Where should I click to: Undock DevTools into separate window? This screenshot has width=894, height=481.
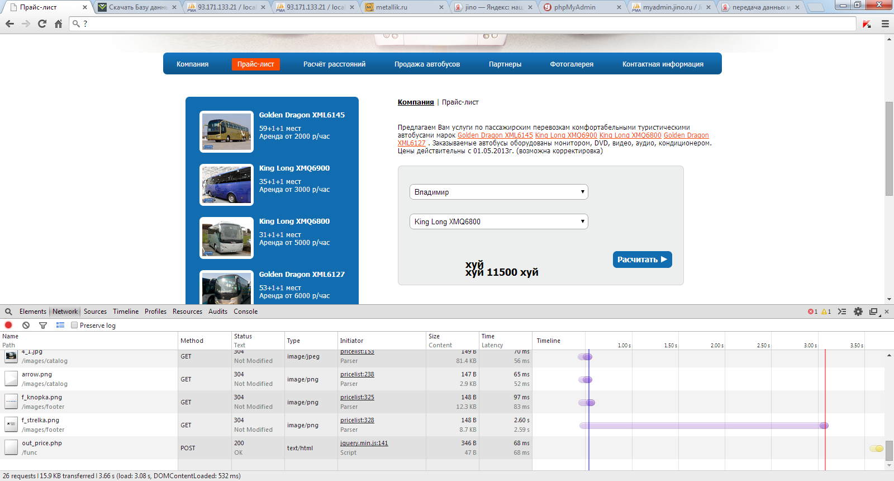coord(874,312)
